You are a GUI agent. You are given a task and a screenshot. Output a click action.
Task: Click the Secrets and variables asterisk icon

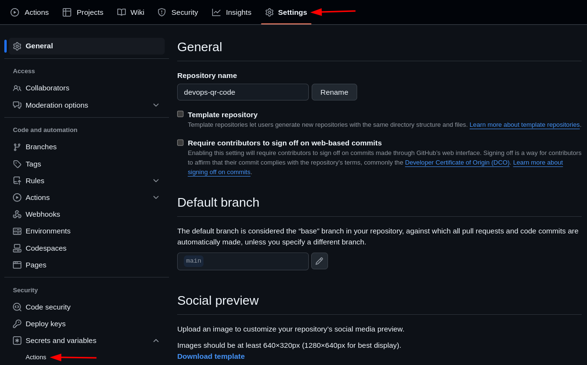pos(17,341)
